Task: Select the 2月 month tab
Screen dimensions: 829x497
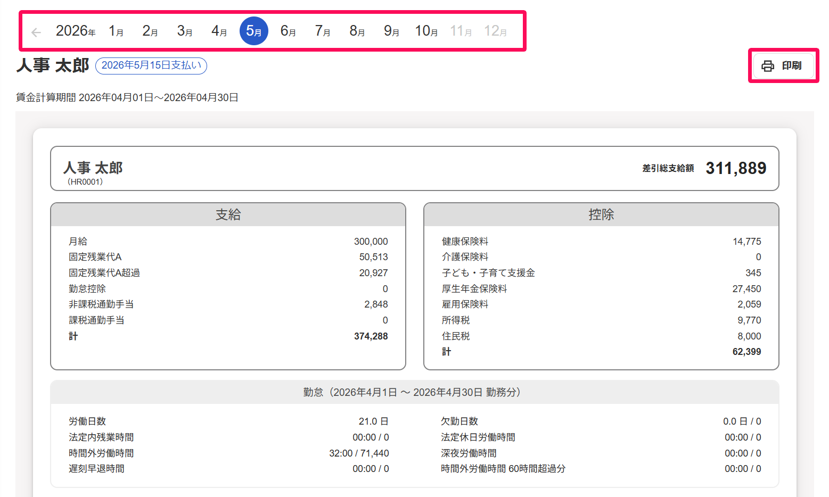Action: tap(150, 31)
